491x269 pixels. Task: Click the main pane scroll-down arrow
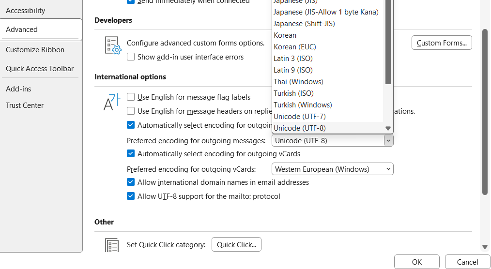[x=485, y=247]
